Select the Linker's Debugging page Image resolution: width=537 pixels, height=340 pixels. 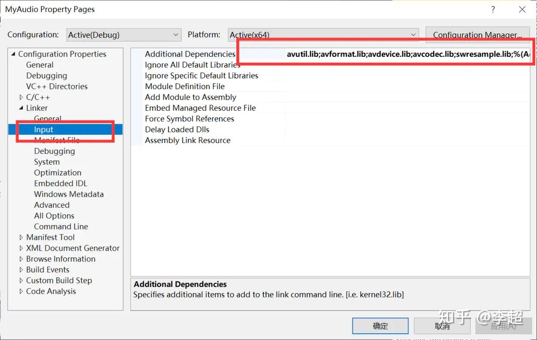point(55,151)
